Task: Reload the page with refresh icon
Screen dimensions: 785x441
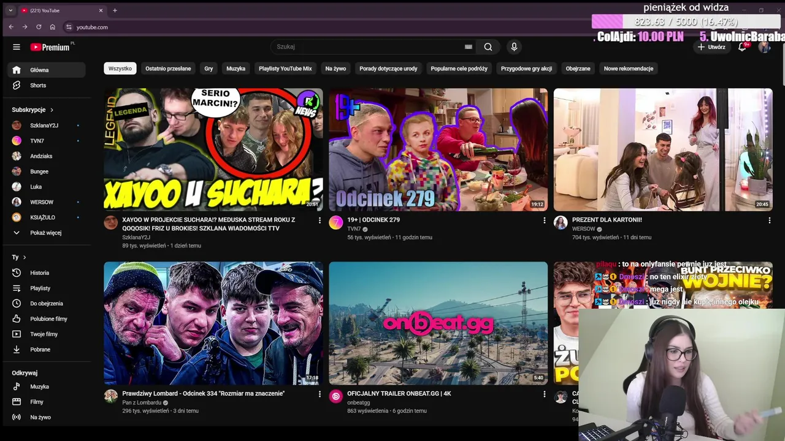Action: [x=39, y=27]
